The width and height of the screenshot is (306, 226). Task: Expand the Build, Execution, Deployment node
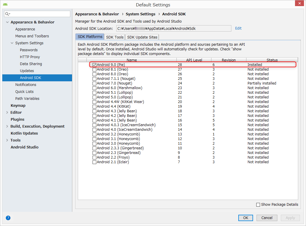7,126
